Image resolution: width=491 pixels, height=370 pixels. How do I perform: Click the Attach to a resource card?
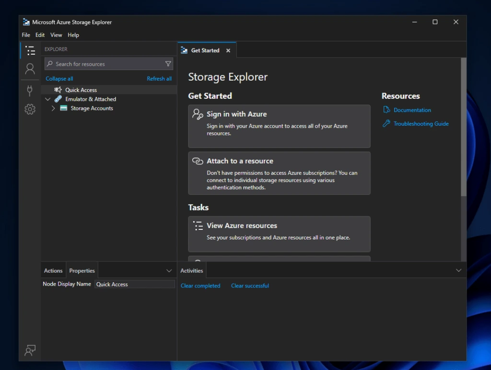280,173
